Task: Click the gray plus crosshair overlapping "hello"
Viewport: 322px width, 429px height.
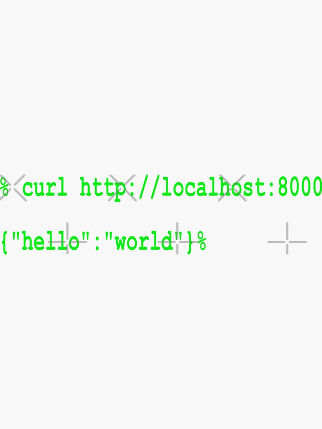Action: click(x=67, y=238)
